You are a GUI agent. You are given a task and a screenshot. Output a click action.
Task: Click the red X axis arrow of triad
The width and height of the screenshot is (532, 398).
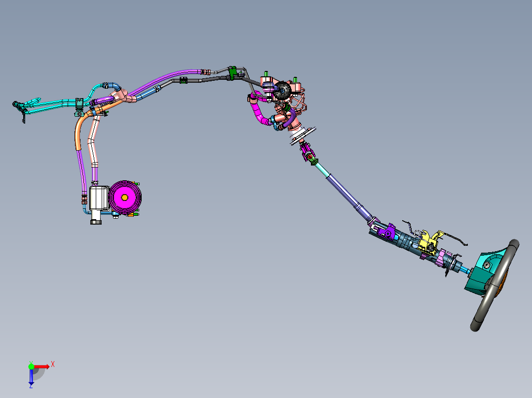42,367
